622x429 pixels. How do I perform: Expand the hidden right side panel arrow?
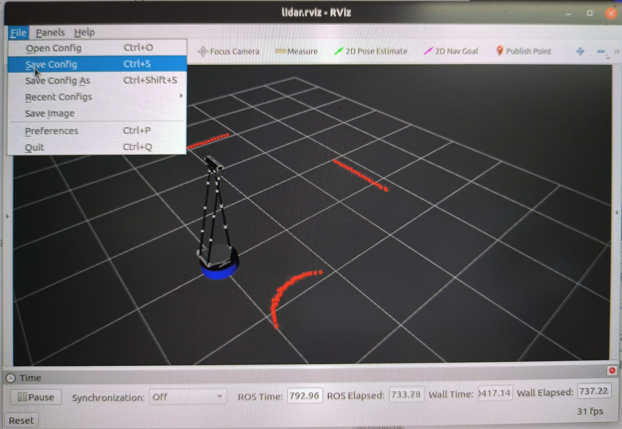[616, 213]
